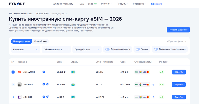
Task: Toggle the Раздача интернета switch
Action: (x=107, y=49)
